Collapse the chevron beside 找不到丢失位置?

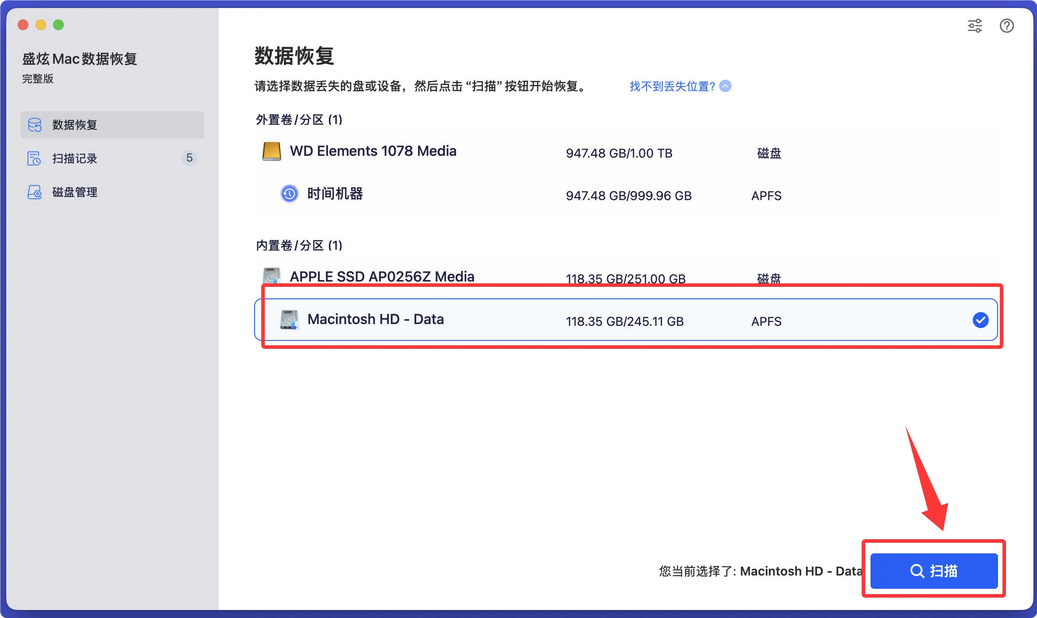coord(725,86)
